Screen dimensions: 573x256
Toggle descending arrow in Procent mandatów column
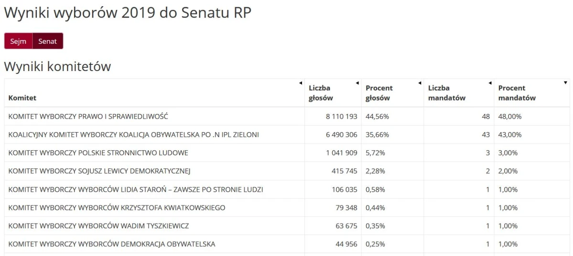(x=566, y=83)
